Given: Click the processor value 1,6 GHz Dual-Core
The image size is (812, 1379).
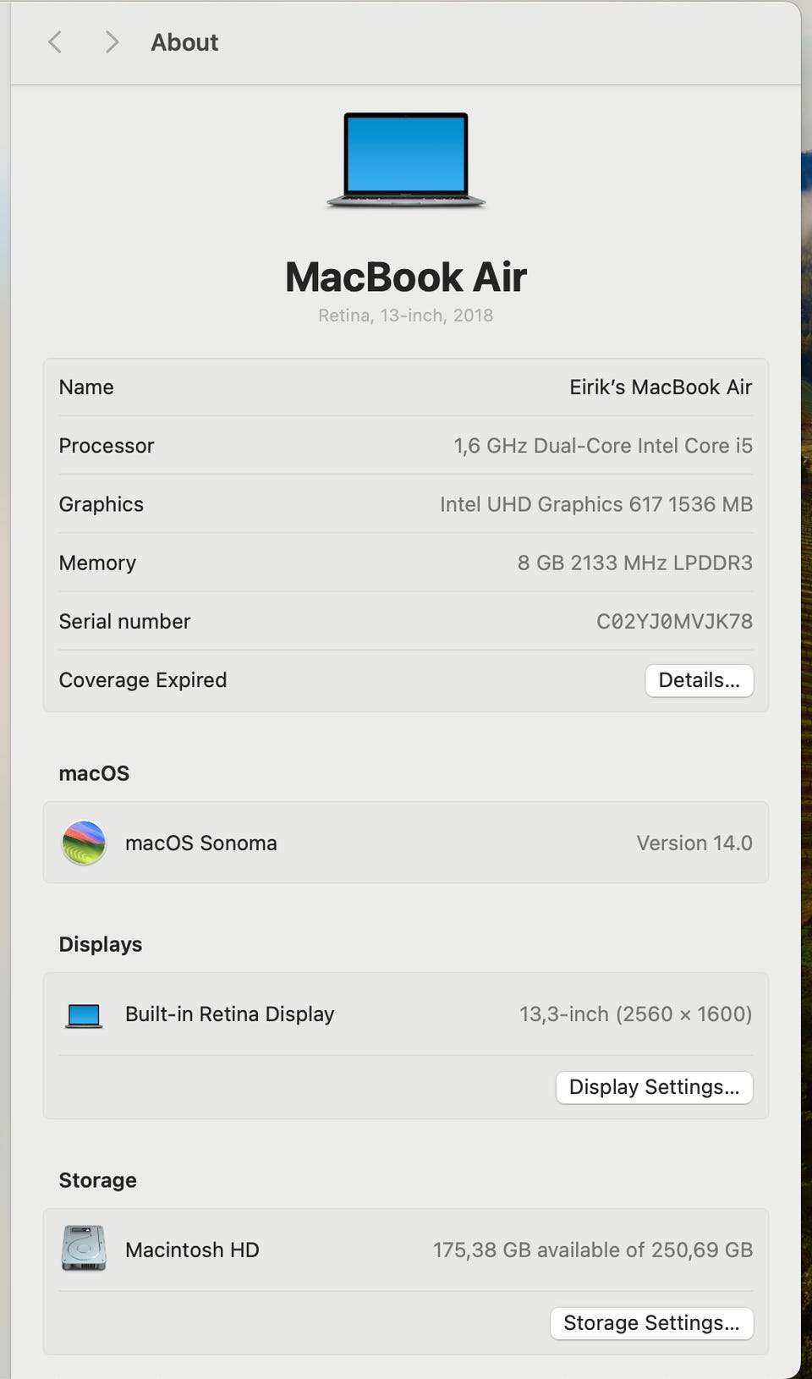Looking at the screenshot, I should (603, 446).
